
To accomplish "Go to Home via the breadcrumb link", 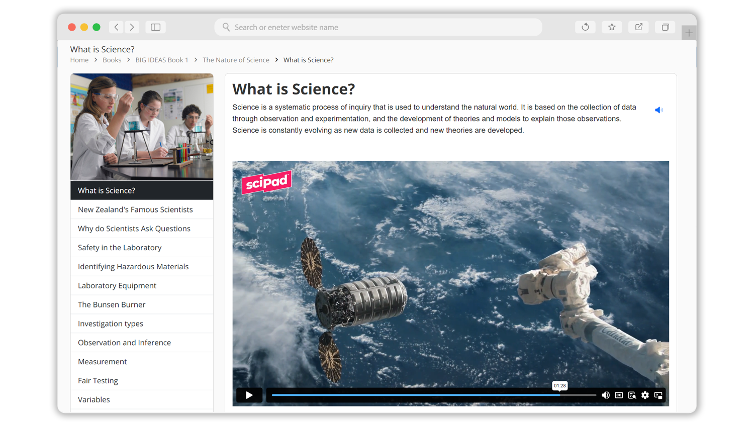I will pos(79,60).
